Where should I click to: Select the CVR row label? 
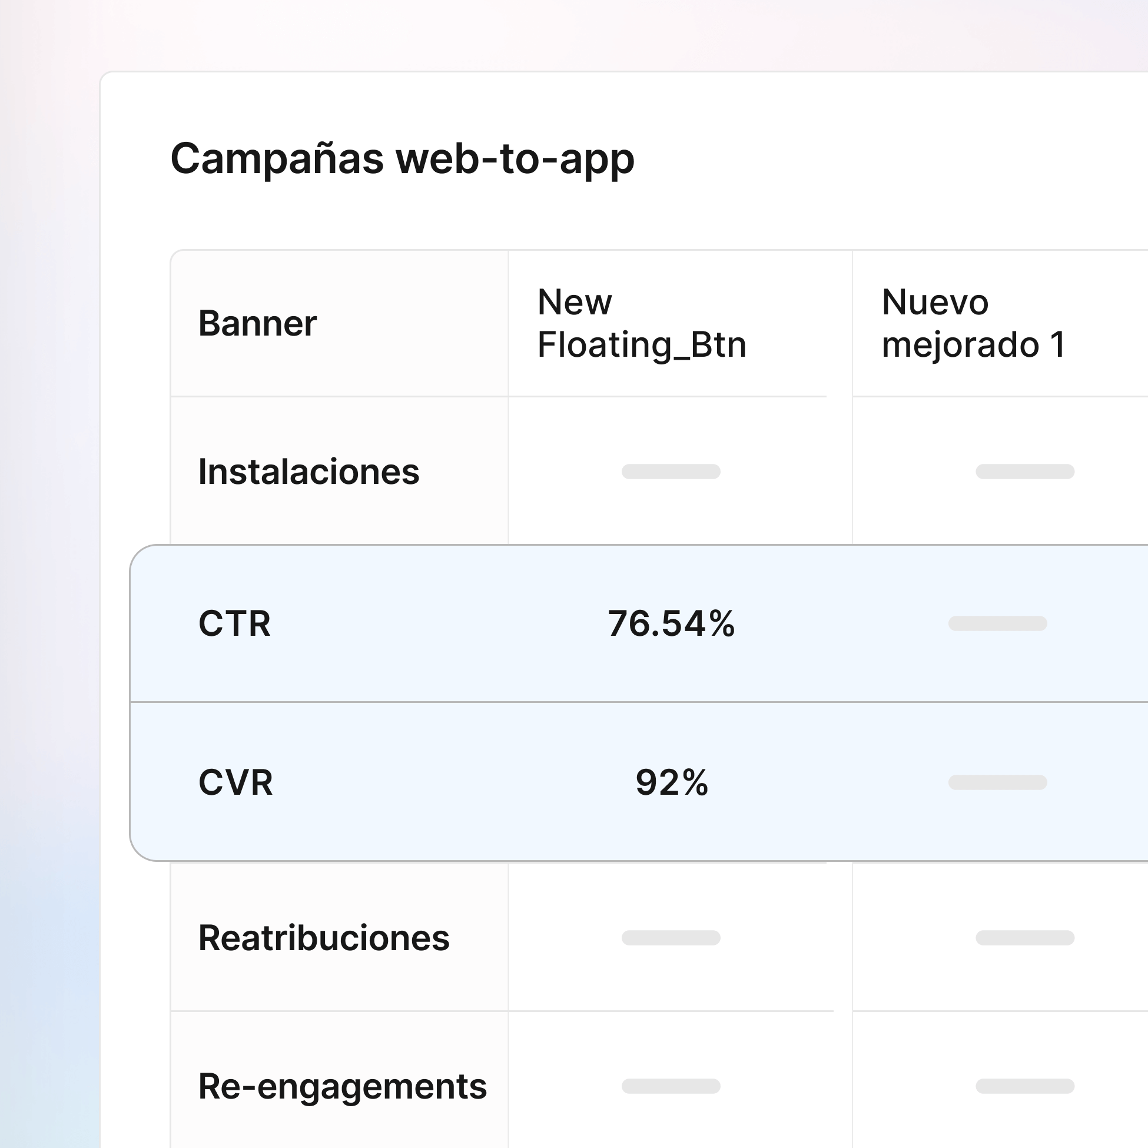[x=236, y=782]
